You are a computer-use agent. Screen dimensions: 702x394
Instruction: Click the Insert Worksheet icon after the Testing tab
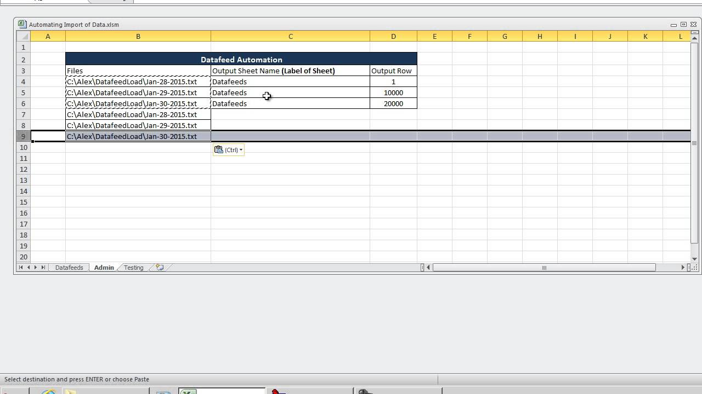160,268
